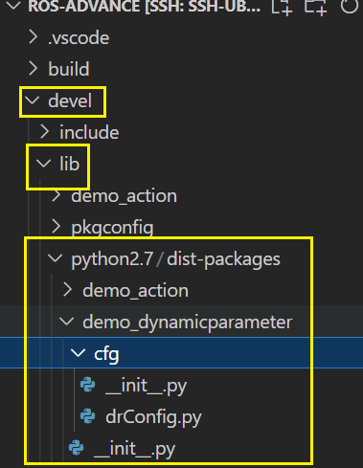Collapse the lib folder chevron
Viewport: 363px width, 468px height.
point(44,164)
